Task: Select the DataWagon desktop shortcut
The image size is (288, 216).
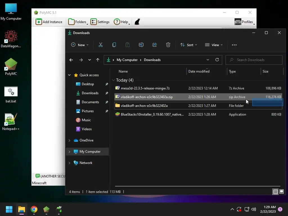Action: click(x=11, y=39)
